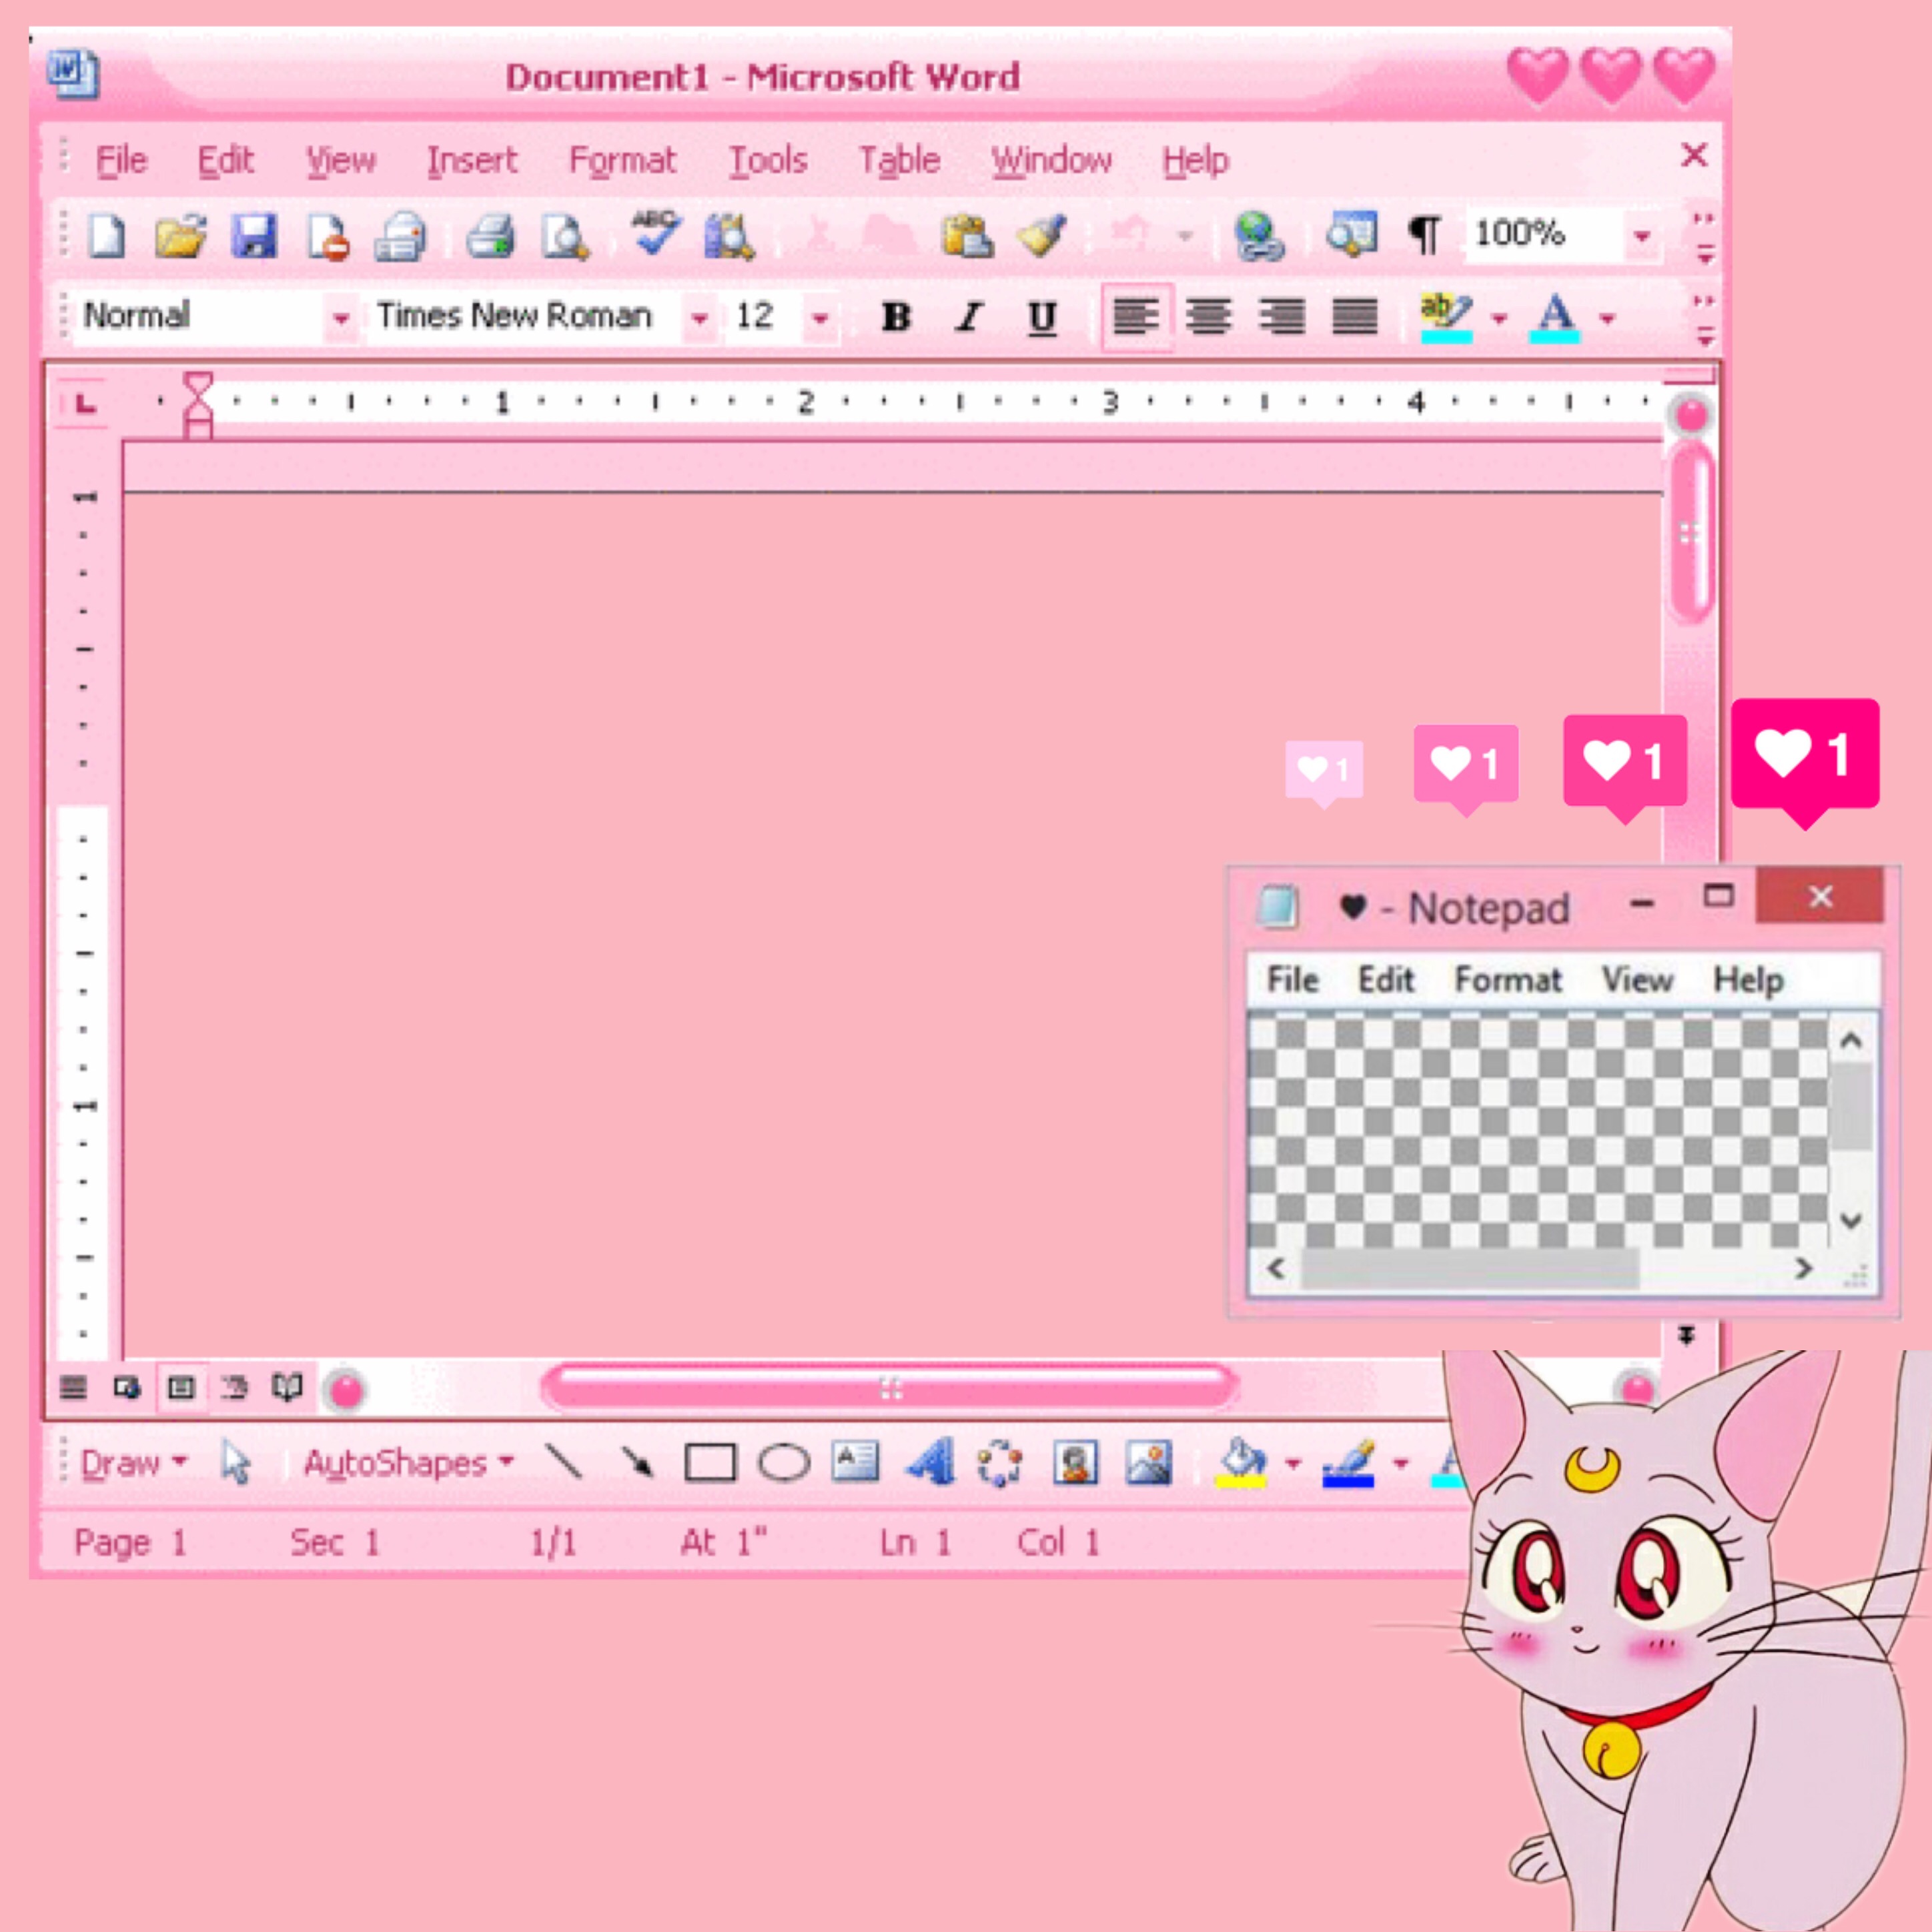This screenshot has width=1932, height=1932.
Task: Save the document with the floppy disk icon
Action: [254, 236]
